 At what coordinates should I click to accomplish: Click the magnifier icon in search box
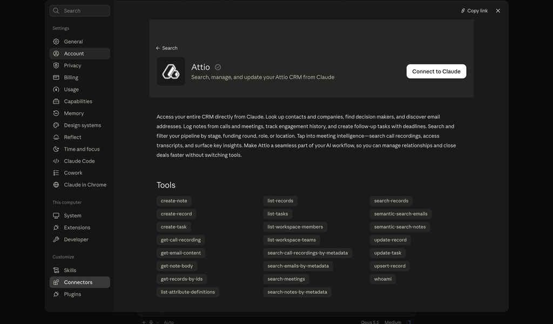click(56, 11)
